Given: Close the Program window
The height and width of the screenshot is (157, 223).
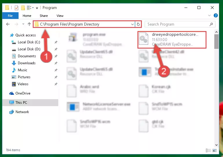Looking at the screenshot, I should (212, 8).
